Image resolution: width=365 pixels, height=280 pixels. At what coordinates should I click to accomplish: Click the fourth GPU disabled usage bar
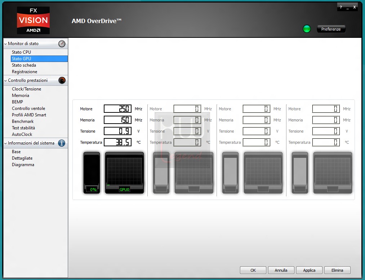(300, 173)
